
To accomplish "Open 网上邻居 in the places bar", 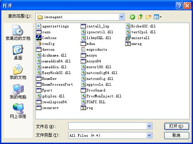I will tap(18, 111).
